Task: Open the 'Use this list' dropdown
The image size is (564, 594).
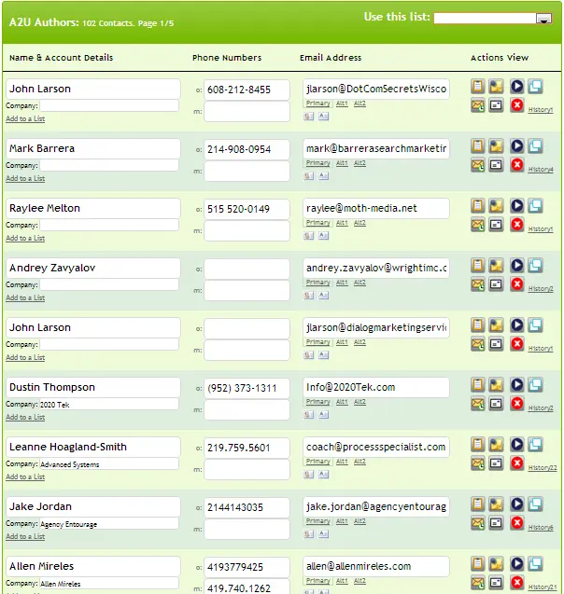Action: point(543,19)
